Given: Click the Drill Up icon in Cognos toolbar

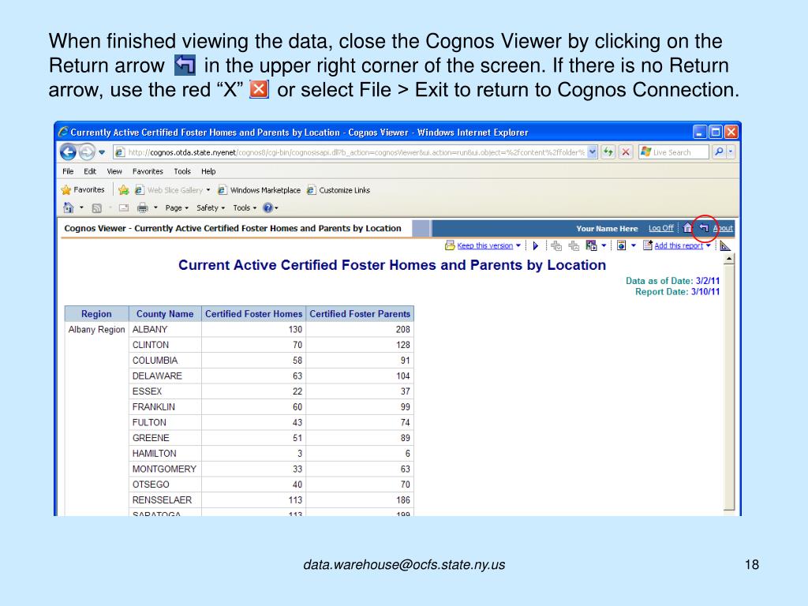Looking at the screenshot, I should point(574,246).
